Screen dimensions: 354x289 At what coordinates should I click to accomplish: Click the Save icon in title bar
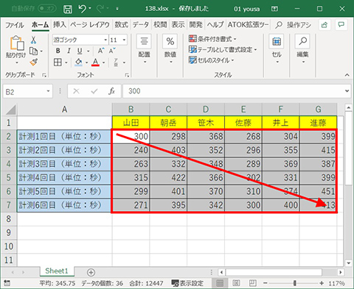click(68, 9)
